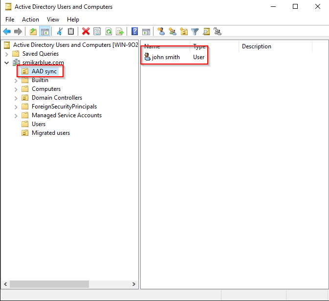The image size is (329, 301).
Task: Click the Filter funnel icon
Action: (x=195, y=31)
